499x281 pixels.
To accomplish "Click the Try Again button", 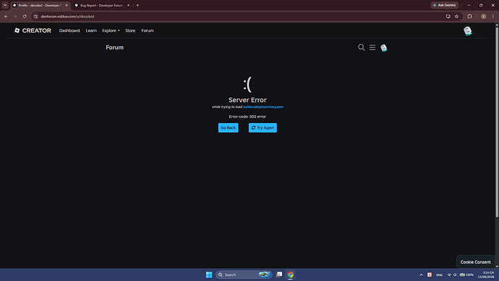I will (x=263, y=127).
